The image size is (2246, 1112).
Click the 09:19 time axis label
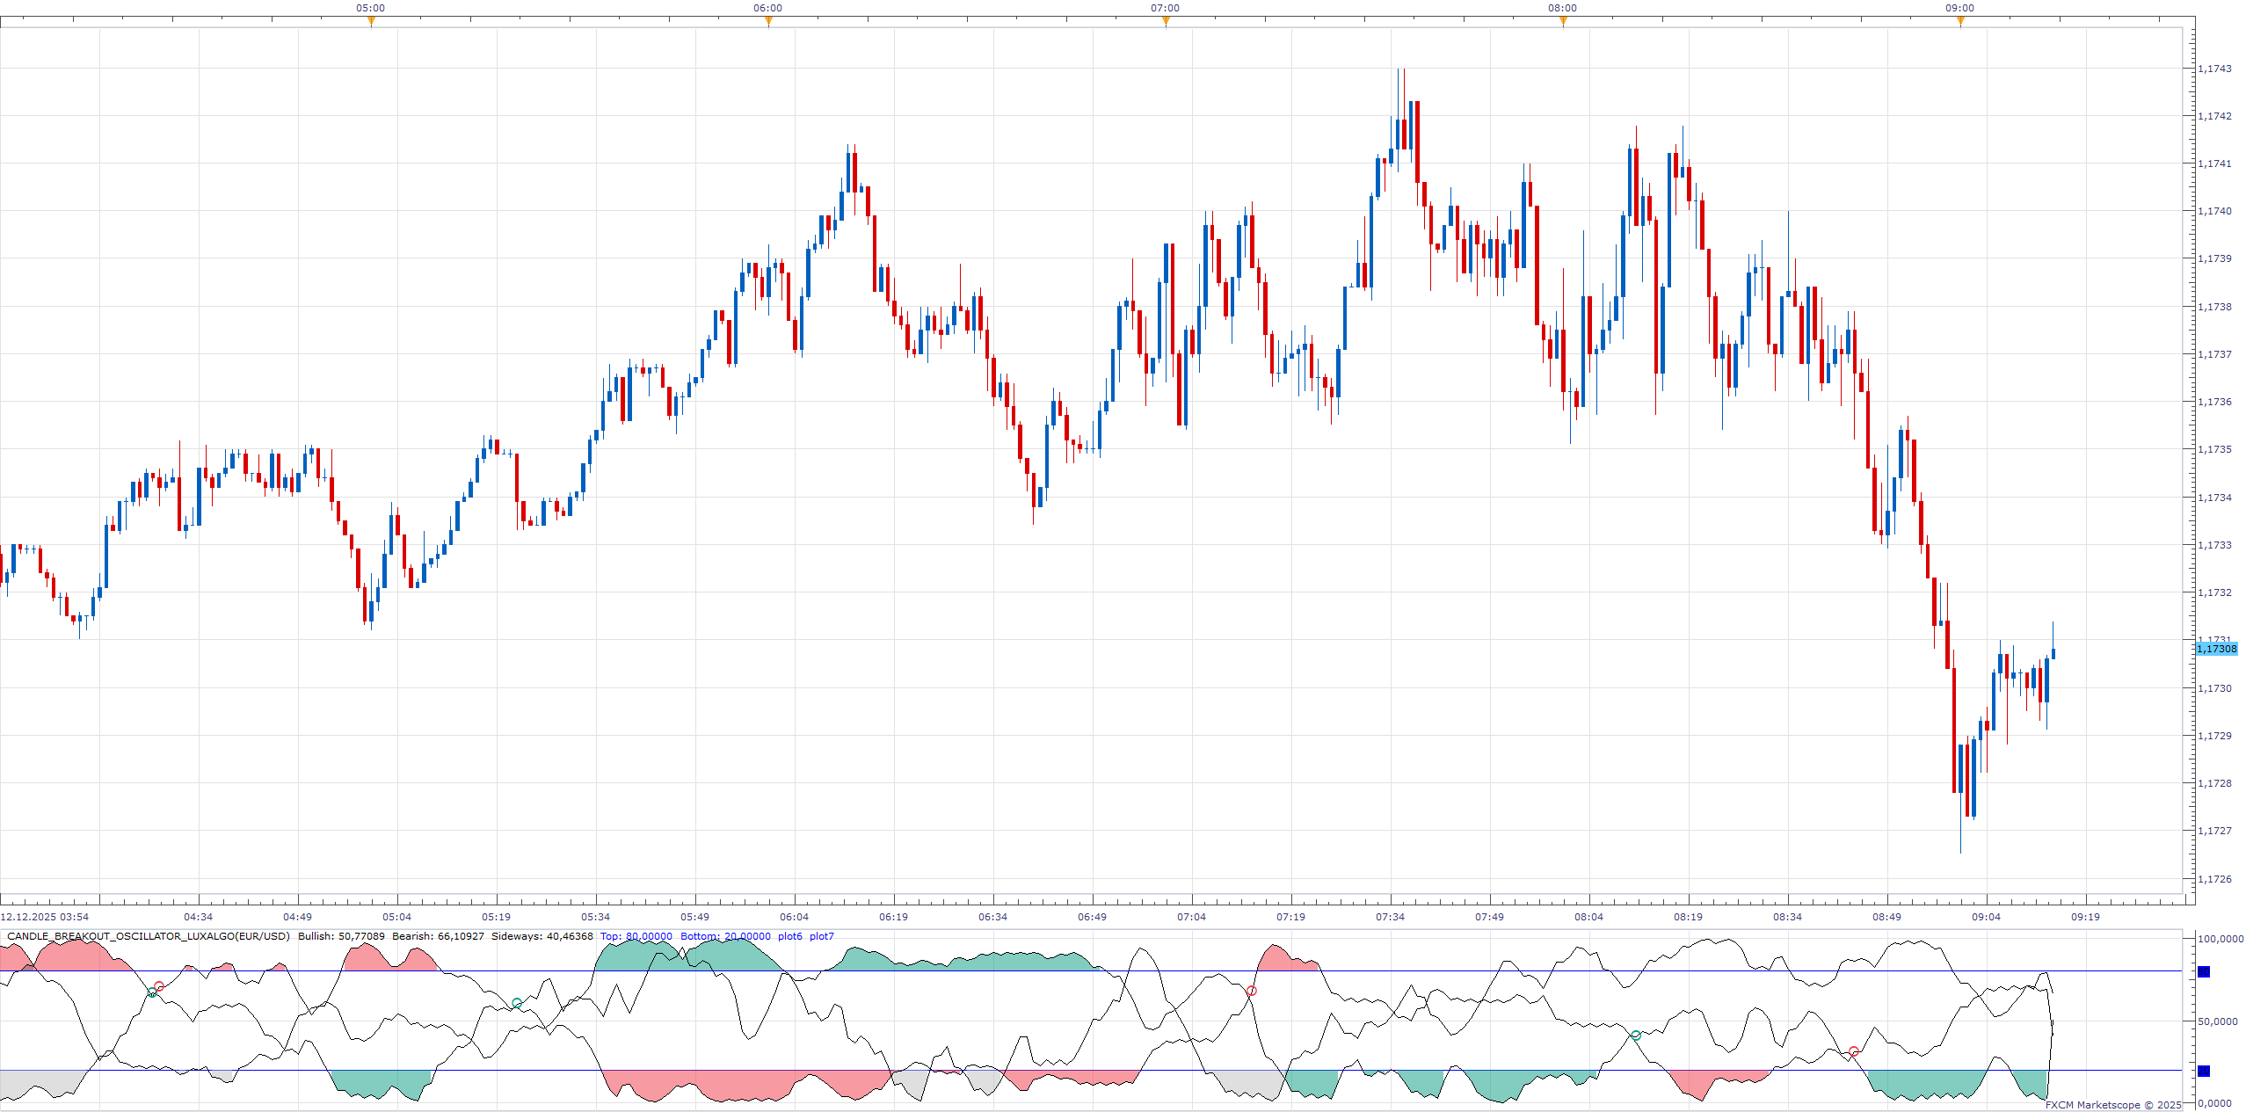tap(2085, 917)
